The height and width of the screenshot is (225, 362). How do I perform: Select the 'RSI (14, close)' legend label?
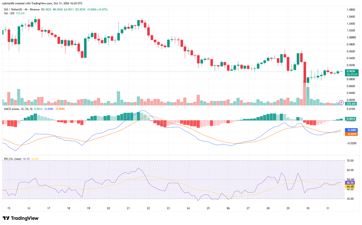[13, 159]
